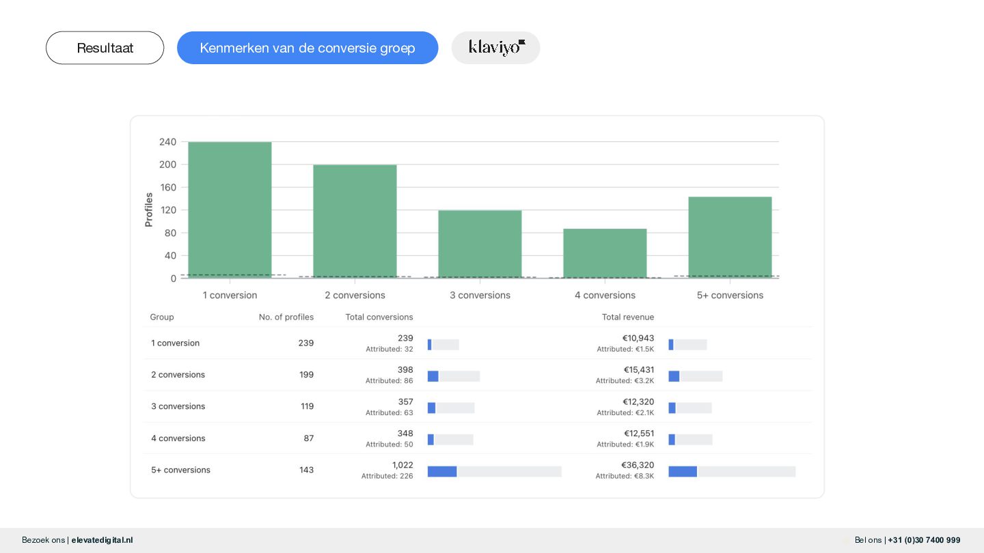Click the green bar for 5+ conversions

(730, 237)
